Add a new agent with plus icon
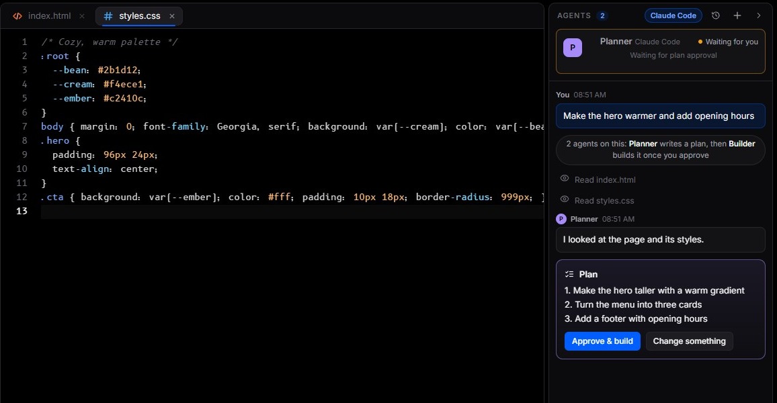The image size is (777, 403). click(x=737, y=15)
